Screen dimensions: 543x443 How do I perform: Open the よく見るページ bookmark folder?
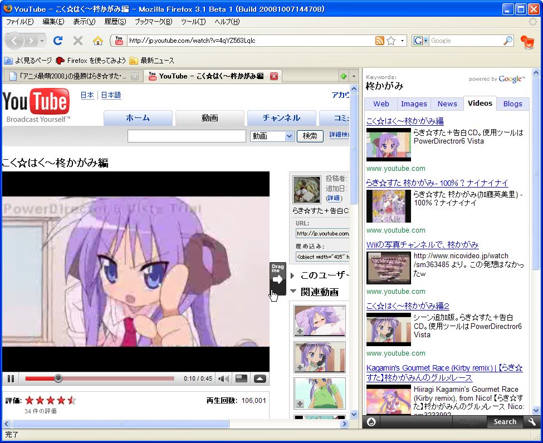pos(28,61)
